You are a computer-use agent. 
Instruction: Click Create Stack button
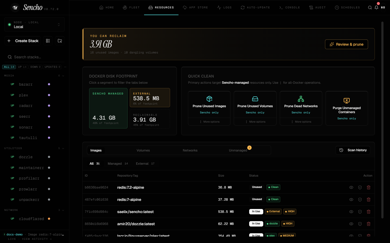tap(23, 41)
